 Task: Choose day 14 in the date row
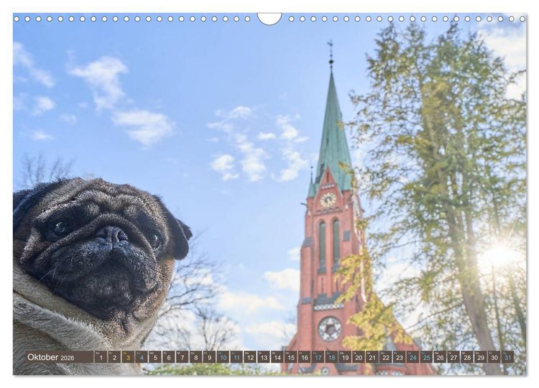click(277, 357)
